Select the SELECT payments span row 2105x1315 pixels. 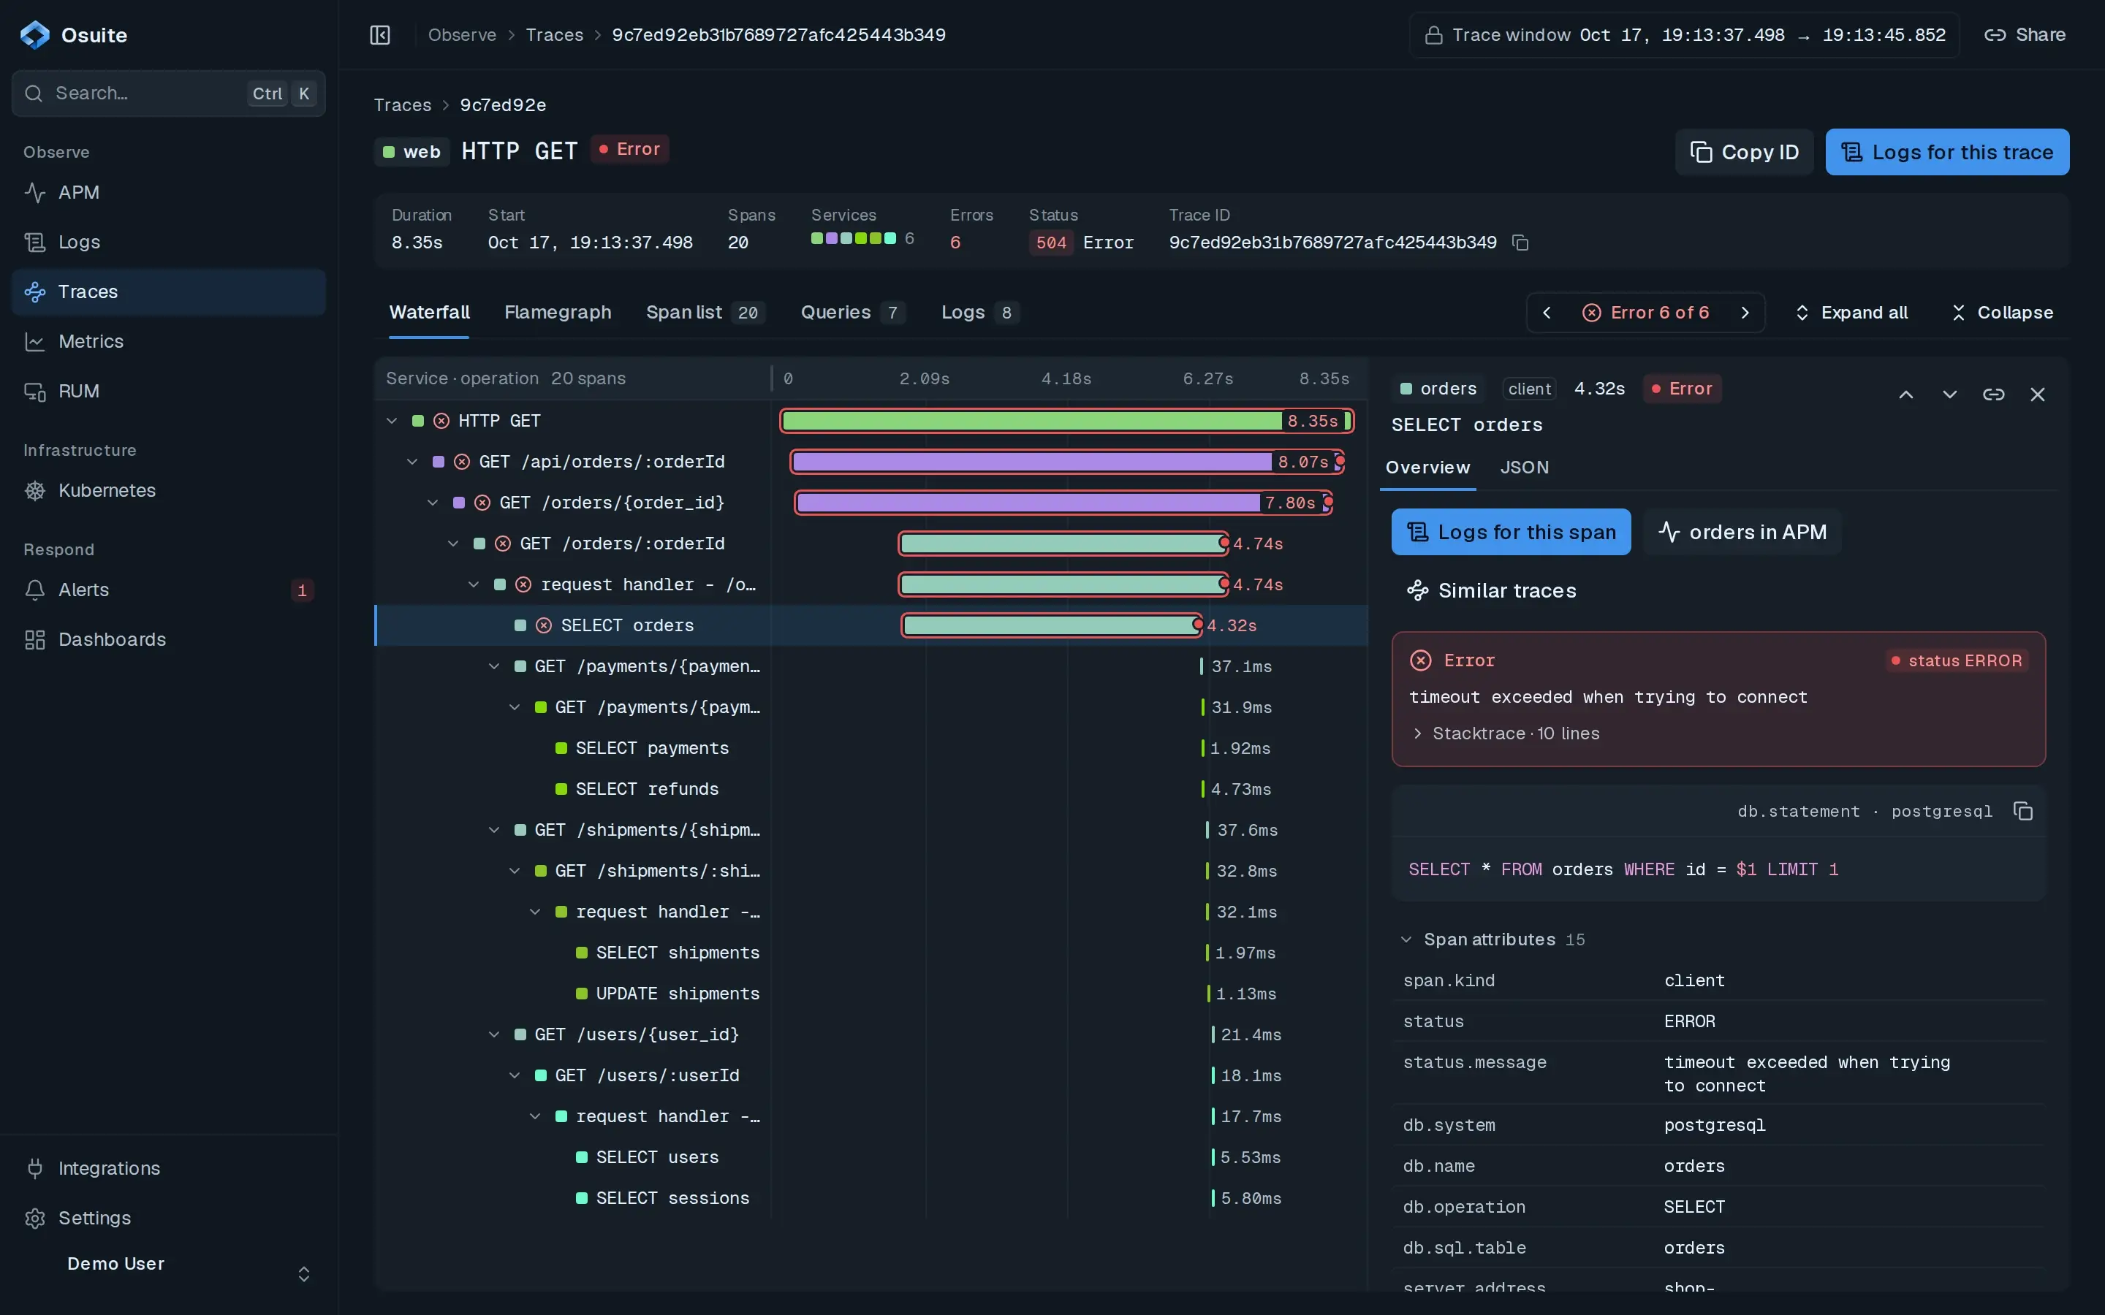[870, 748]
